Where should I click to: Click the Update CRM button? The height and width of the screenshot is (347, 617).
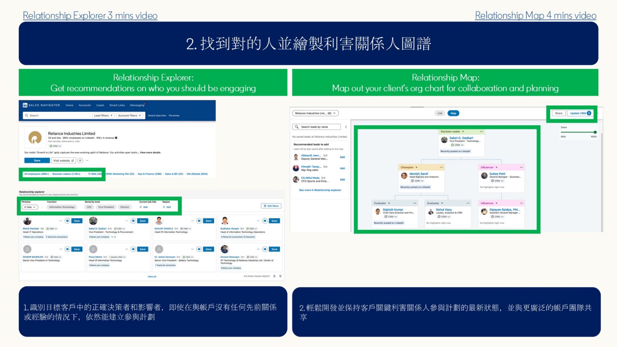pyautogui.click(x=580, y=113)
